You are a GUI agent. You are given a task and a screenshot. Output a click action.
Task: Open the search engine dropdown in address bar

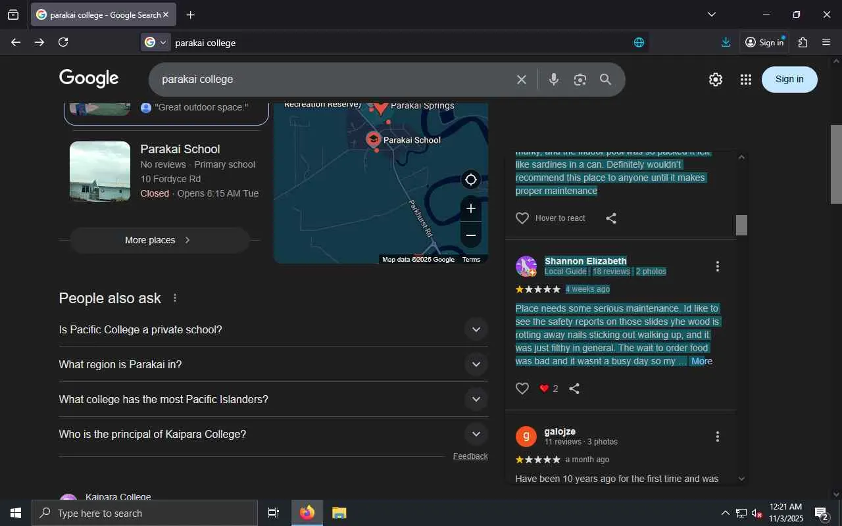156,43
